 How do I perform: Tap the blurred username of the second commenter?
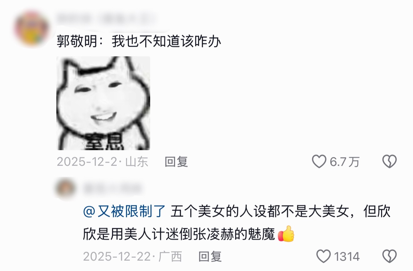point(112,189)
